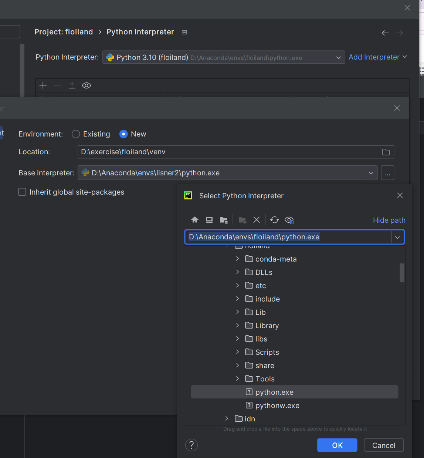Viewport: 424px width, 458px height.
Task: Upgrade package with up arrow icon
Action: (72, 85)
